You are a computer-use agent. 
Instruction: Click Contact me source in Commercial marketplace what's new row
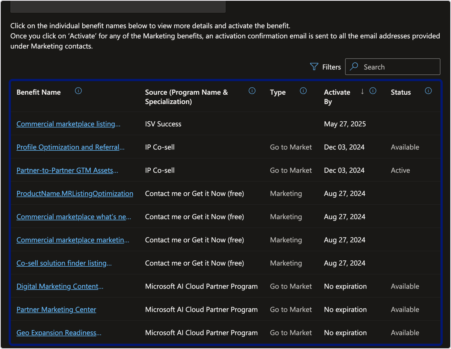(195, 217)
